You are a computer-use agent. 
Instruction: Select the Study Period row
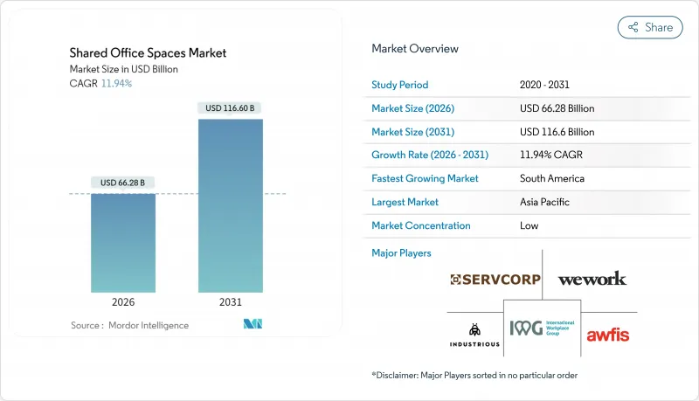coord(530,86)
